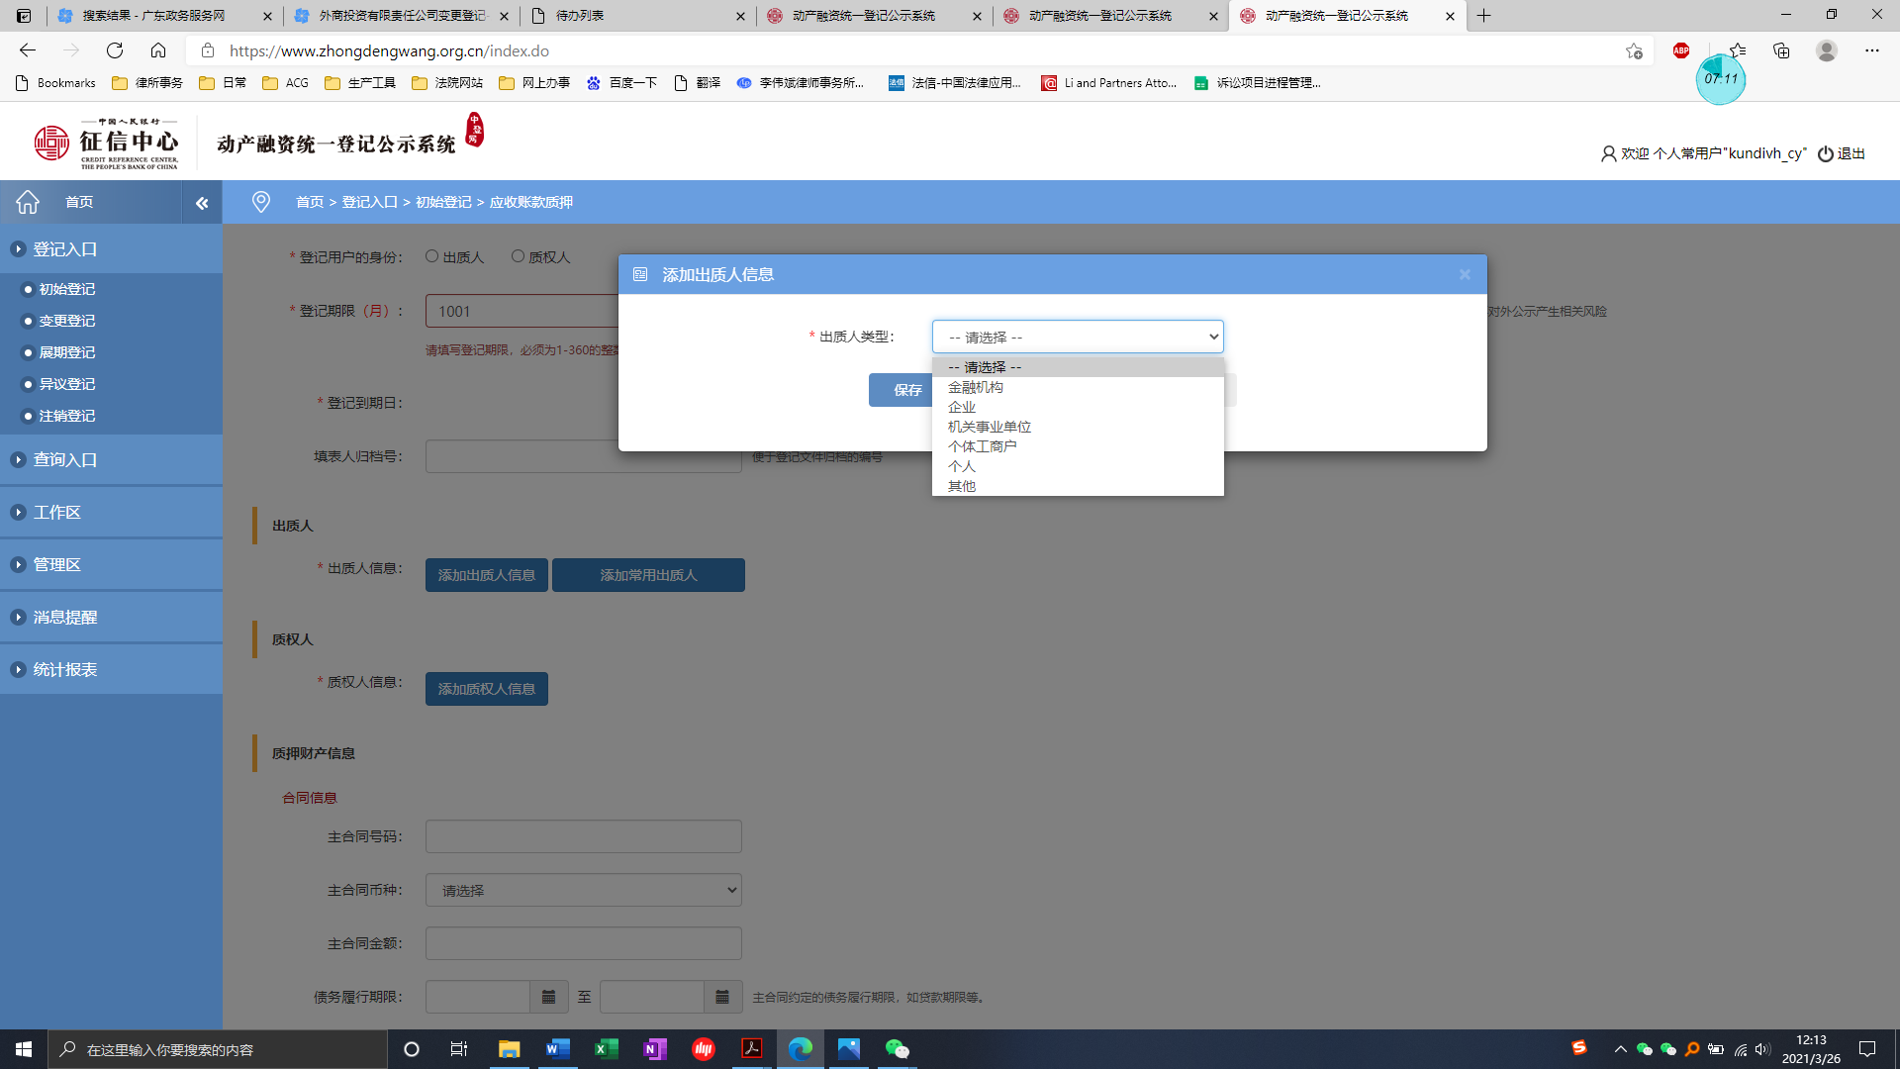Click 保存 button in dialog
Image resolution: width=1900 pixels, height=1069 pixels.
click(906, 390)
